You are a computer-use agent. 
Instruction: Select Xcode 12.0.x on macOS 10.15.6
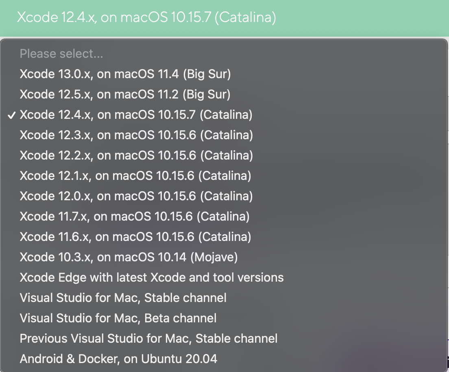pyautogui.click(x=136, y=196)
